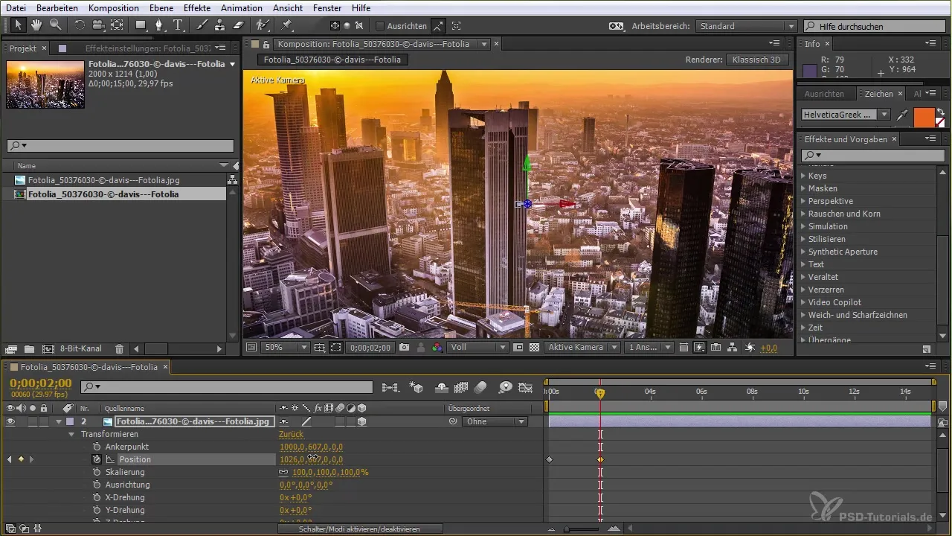Open the Komposition menu
This screenshot has height=536, width=952.
113,8
